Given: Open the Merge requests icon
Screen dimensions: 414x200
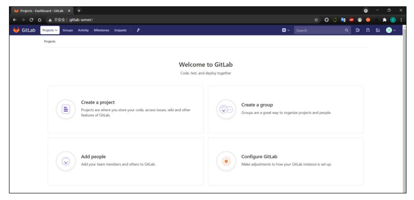Looking at the screenshot, I should 367,30.
